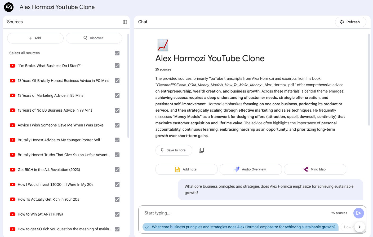The height and width of the screenshot is (237, 373).
Task: Click the copy summary icon
Action: 202,150
